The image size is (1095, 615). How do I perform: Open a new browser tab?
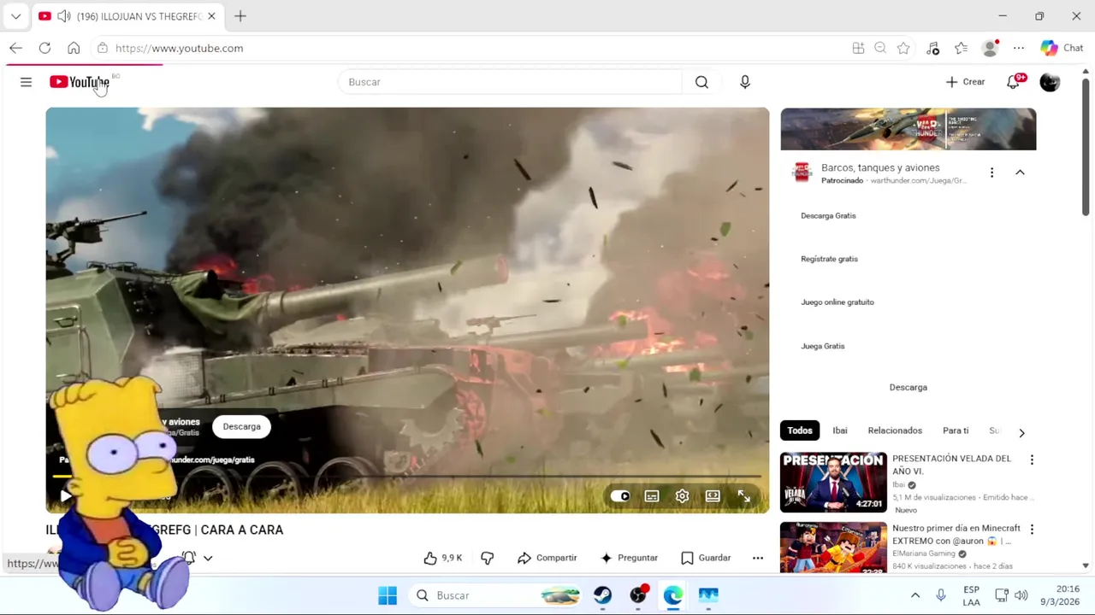(x=240, y=16)
